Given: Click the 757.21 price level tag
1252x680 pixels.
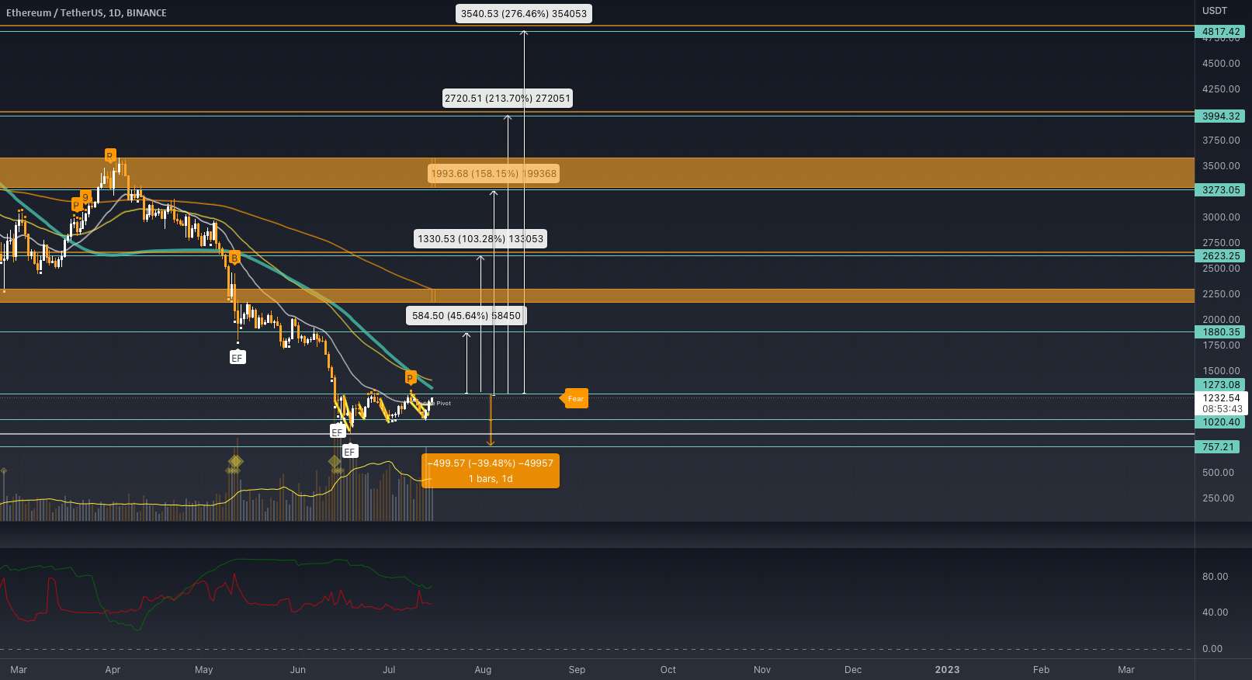Looking at the screenshot, I should [1217, 446].
